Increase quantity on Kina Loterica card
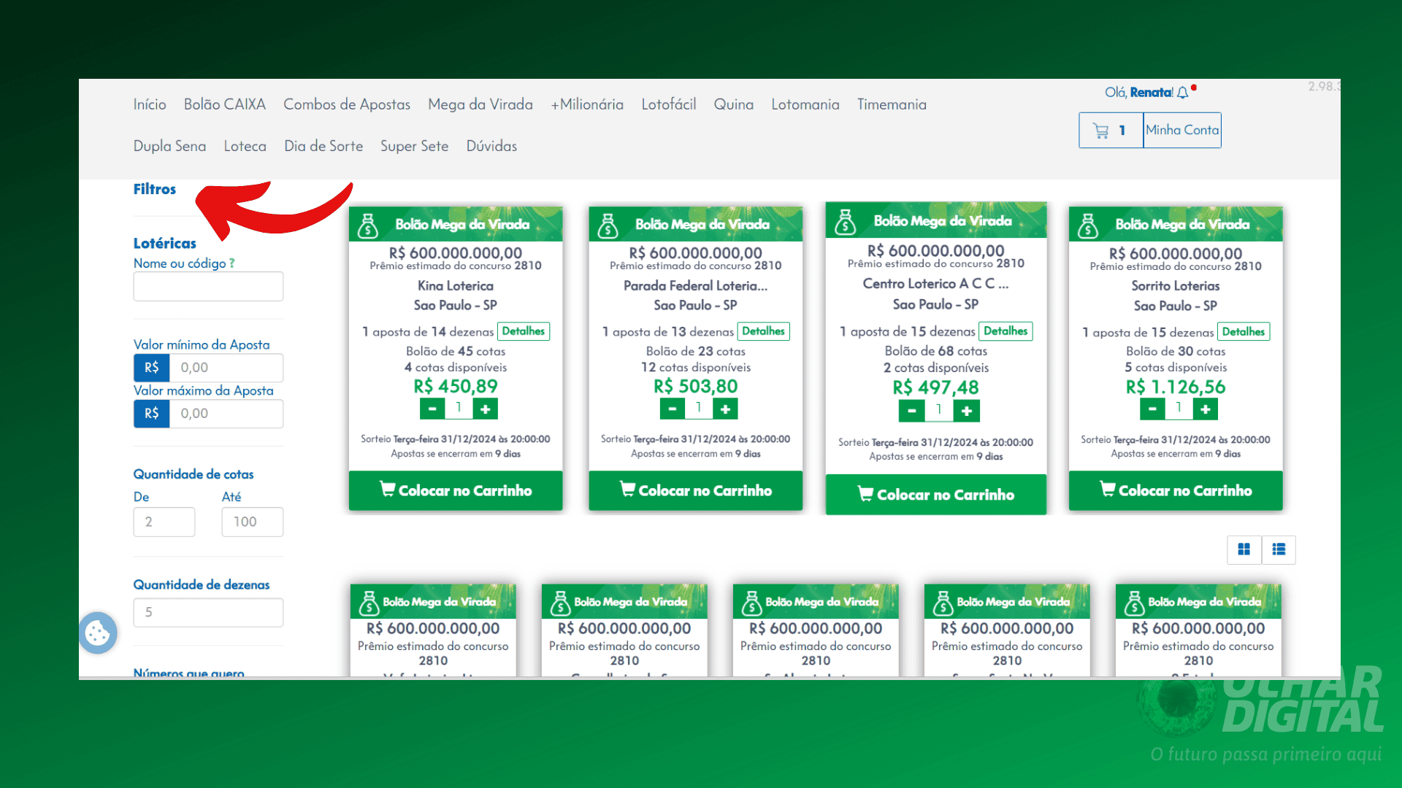The height and width of the screenshot is (788, 1402). (485, 409)
